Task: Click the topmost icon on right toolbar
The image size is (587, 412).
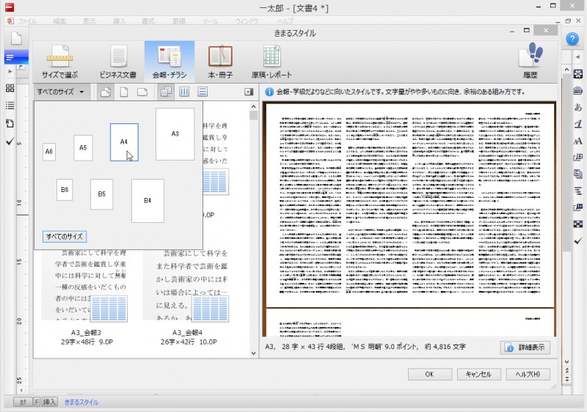Action: pos(577,74)
